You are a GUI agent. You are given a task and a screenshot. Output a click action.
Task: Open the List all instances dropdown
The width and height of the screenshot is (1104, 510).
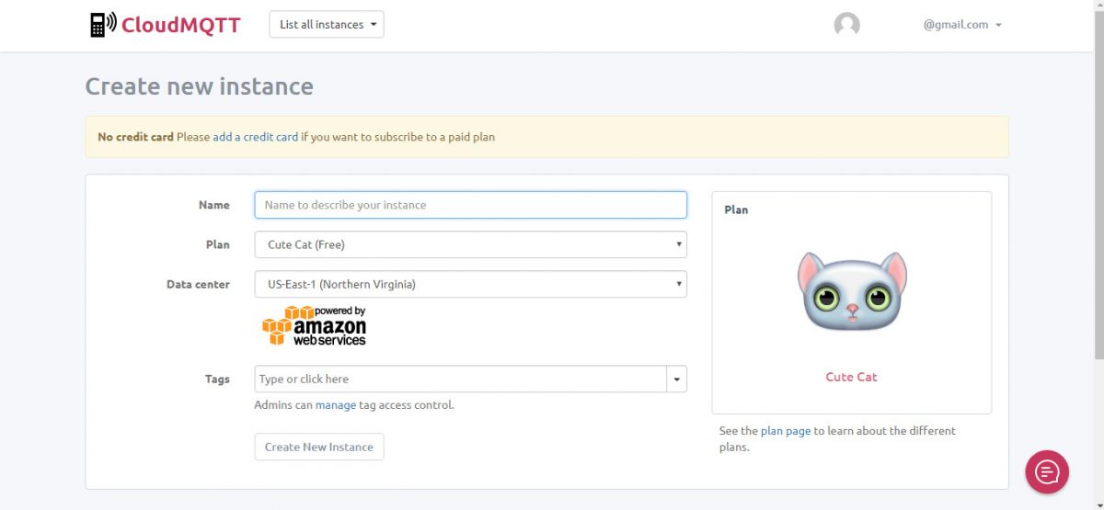327,25
